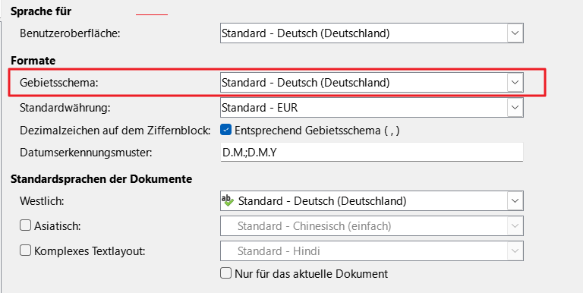The width and height of the screenshot is (583, 293).
Task: Click the Dezimalzeichen auf dem Ziffernblock label
Action: click(115, 131)
